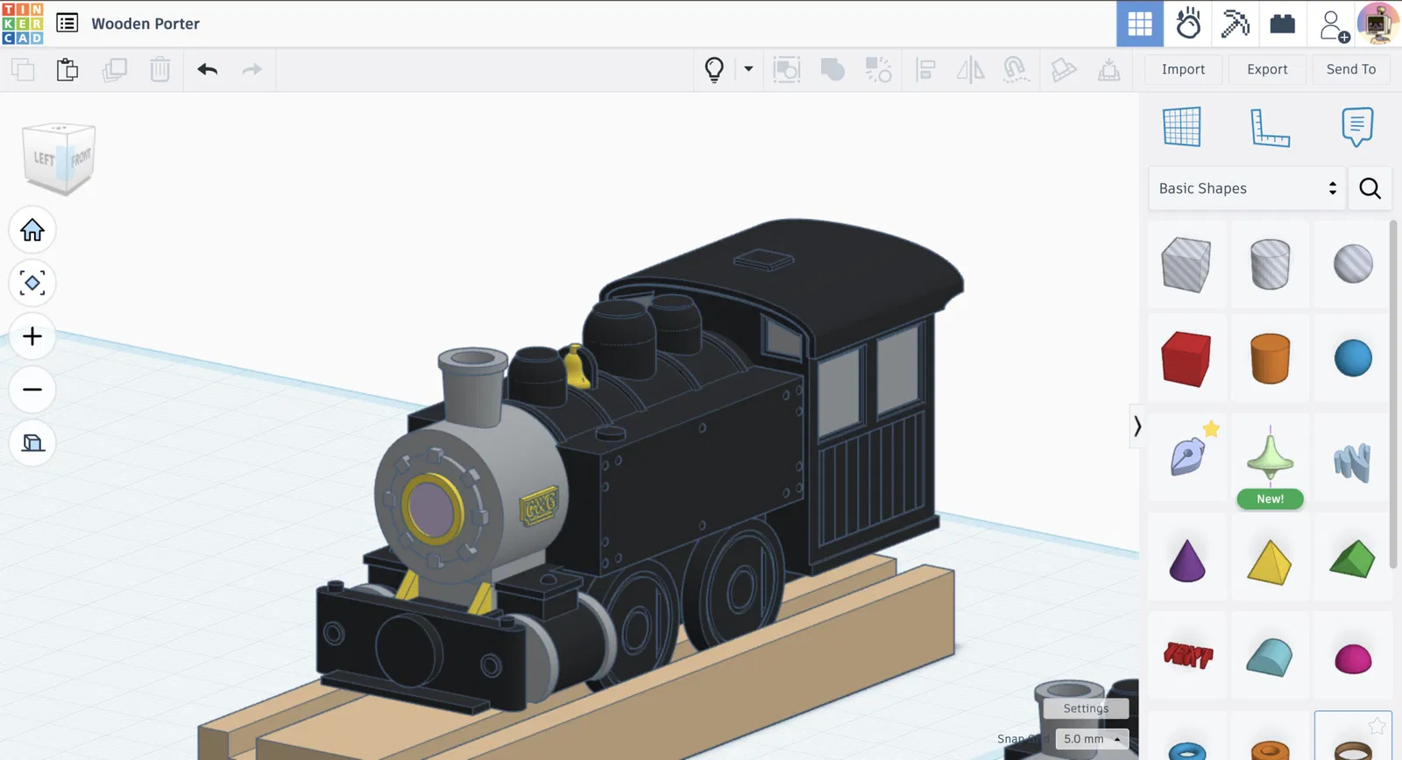1402x760 pixels.
Task: Open the Tinkercad logo home link
Action: click(23, 24)
